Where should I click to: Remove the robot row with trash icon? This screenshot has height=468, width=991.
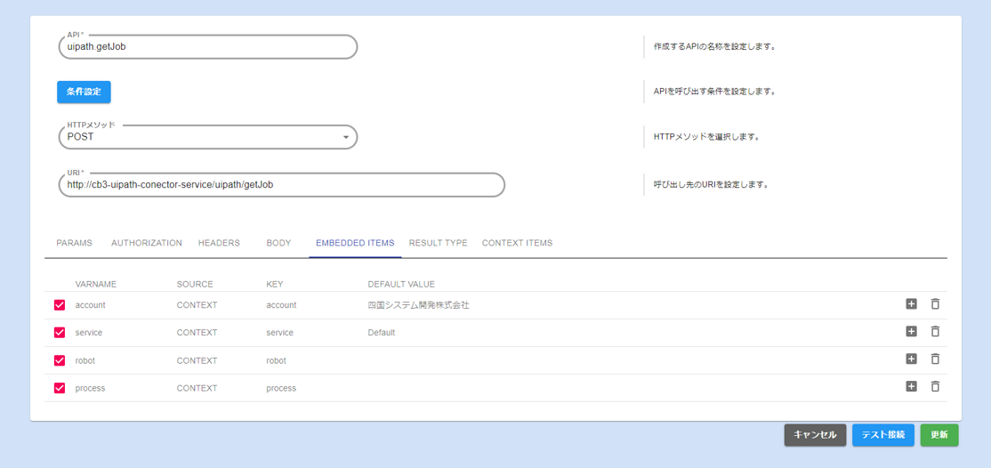pos(935,359)
